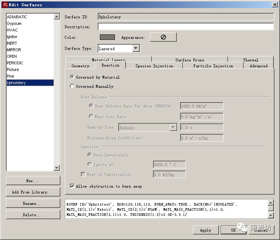280x240 pixels.
Task: Switch to the Advanced tab
Action: point(258,66)
